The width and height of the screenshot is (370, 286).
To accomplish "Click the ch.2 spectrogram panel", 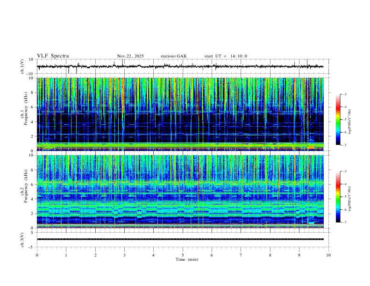I will [180, 192].
